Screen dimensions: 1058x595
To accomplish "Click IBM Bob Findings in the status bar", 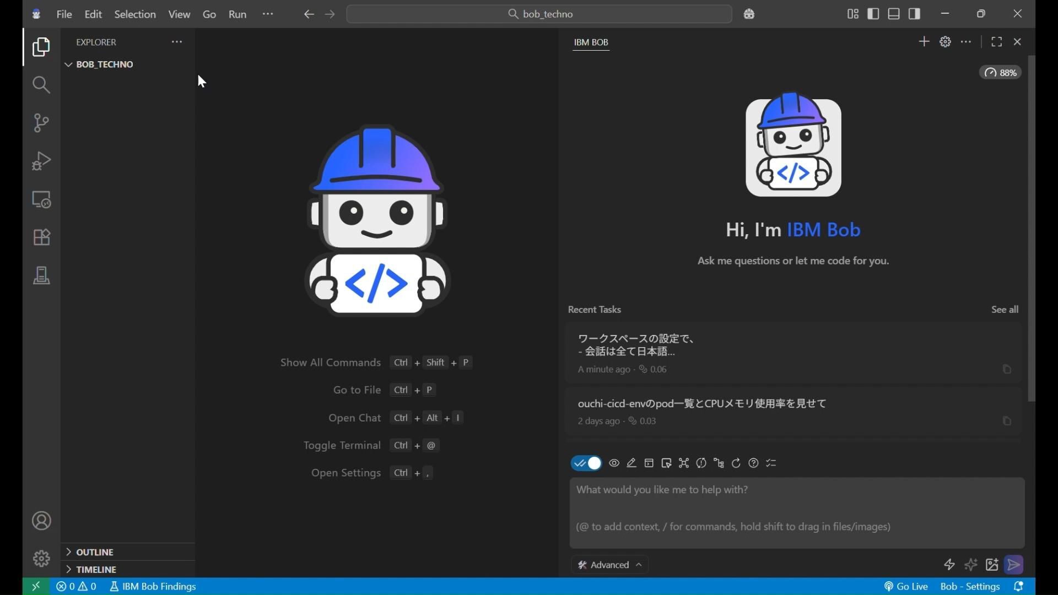I will [153, 587].
